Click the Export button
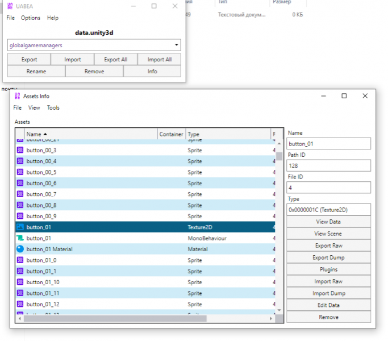388x341 pixels. coord(29,60)
